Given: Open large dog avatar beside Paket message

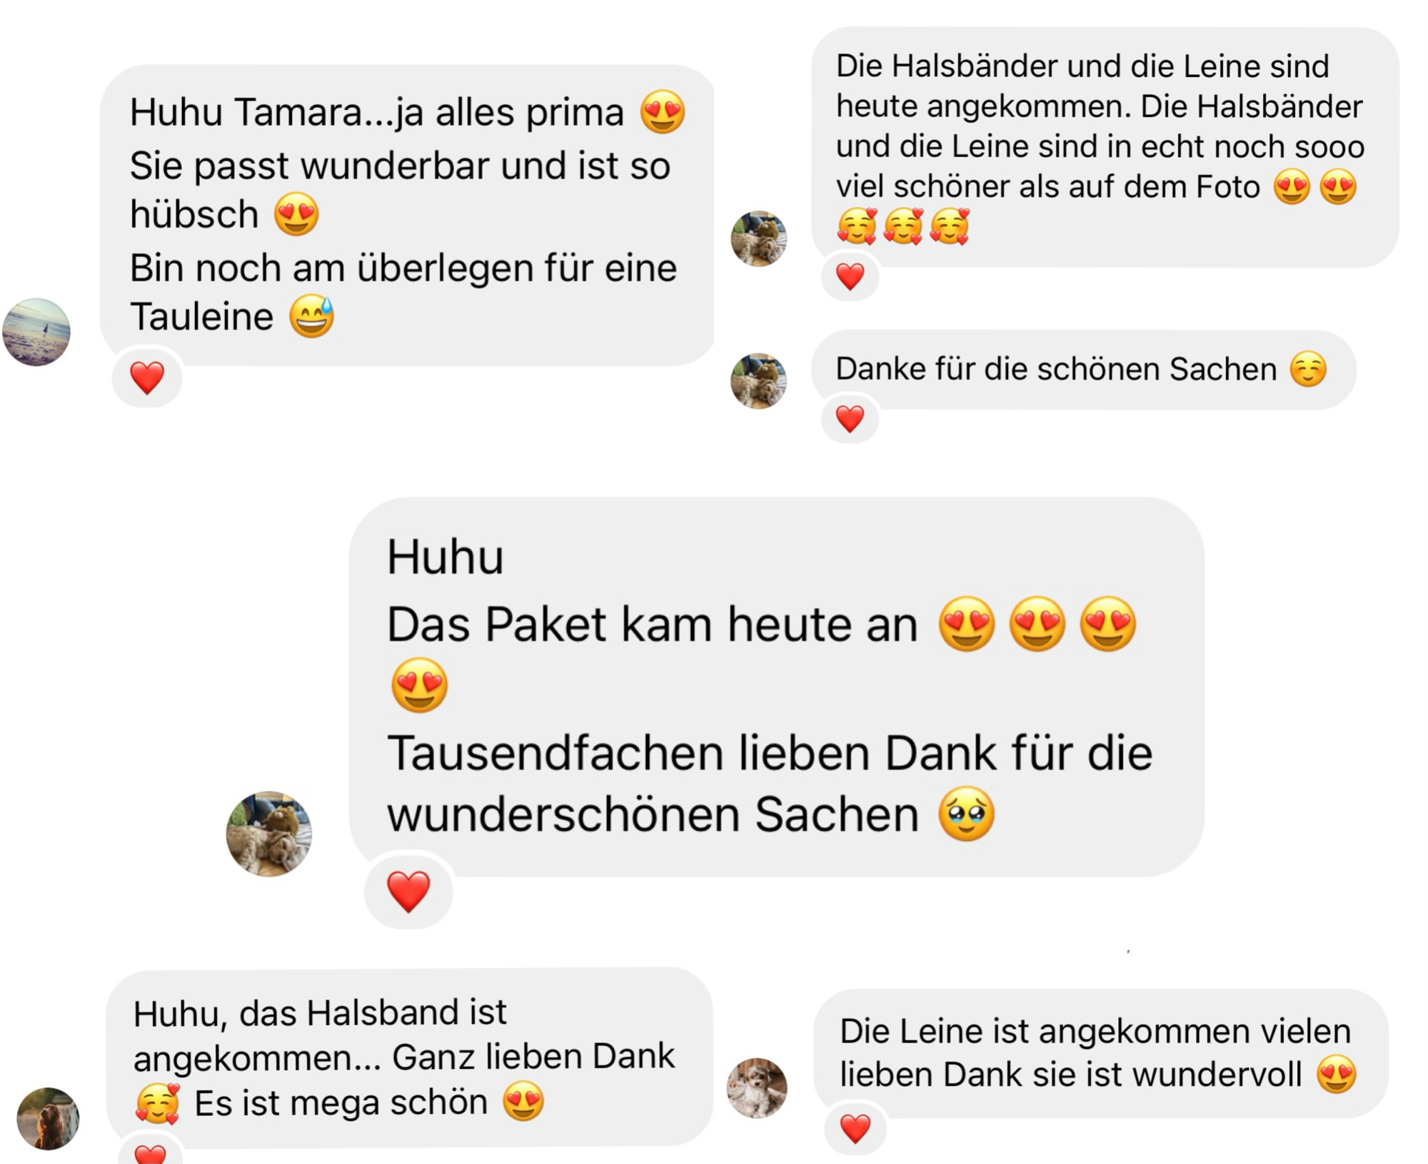Looking at the screenshot, I should (269, 834).
